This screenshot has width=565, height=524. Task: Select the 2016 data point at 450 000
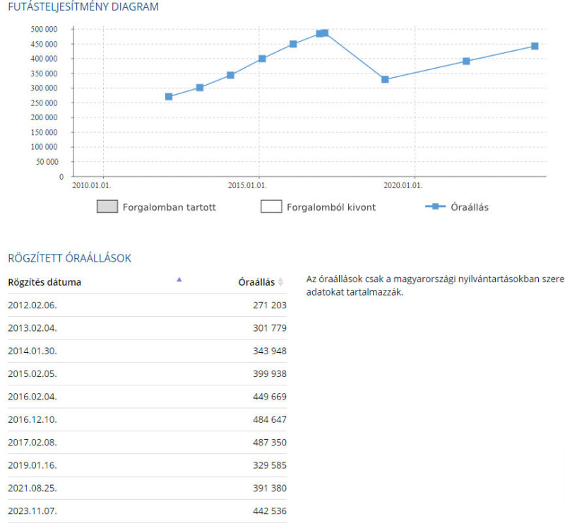pos(293,44)
